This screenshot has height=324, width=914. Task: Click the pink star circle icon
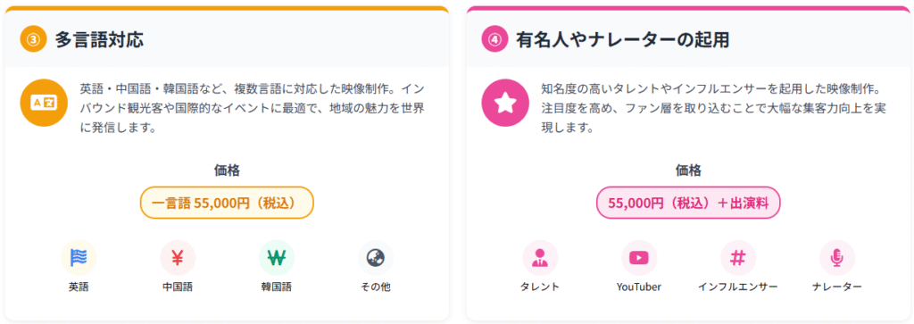click(505, 103)
